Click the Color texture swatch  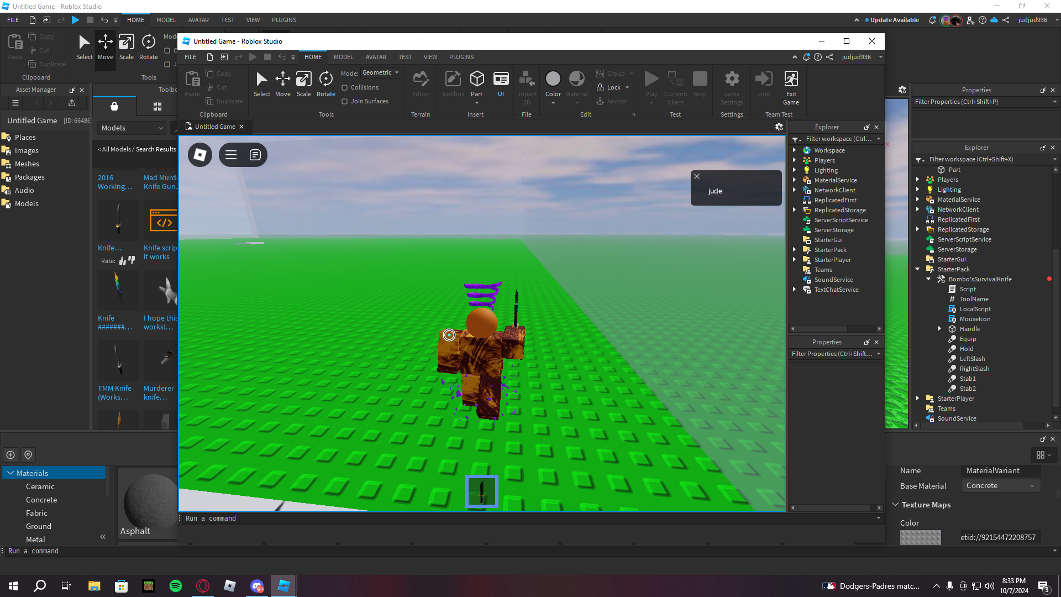[x=920, y=537]
